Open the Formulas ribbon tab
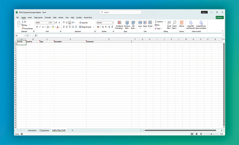 (48, 18)
